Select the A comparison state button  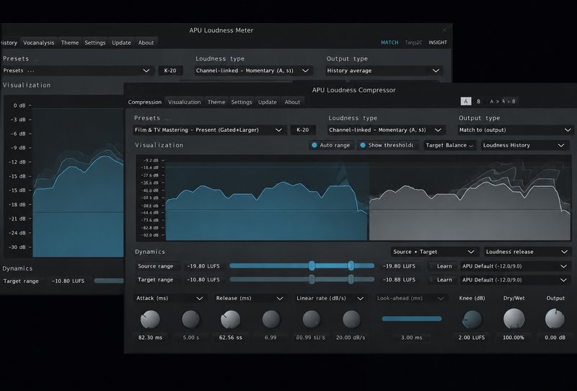tap(466, 101)
